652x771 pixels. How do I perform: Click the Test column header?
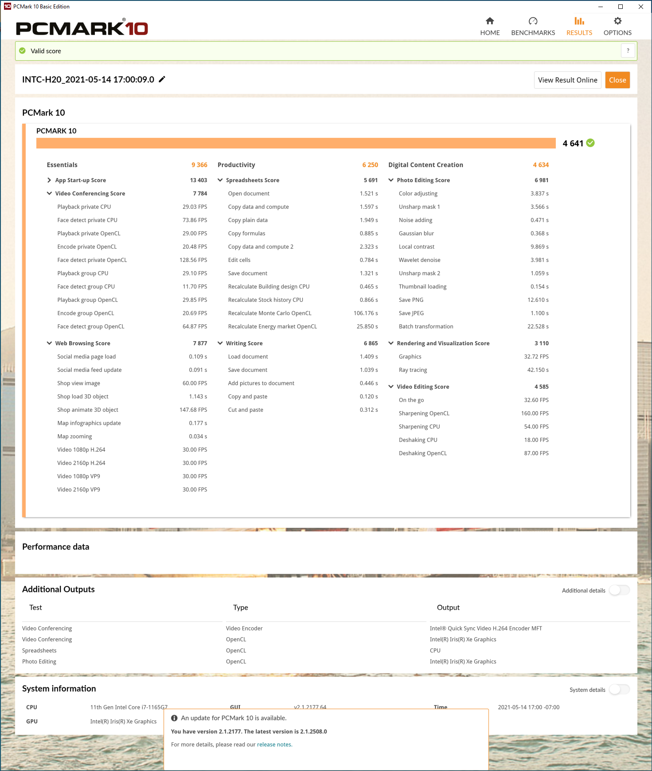(35, 607)
